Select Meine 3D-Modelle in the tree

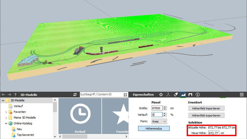pos(23,118)
